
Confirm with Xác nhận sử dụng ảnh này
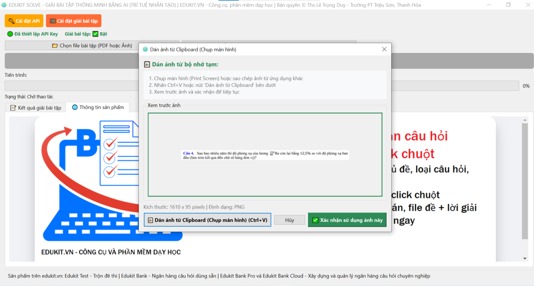(x=347, y=220)
